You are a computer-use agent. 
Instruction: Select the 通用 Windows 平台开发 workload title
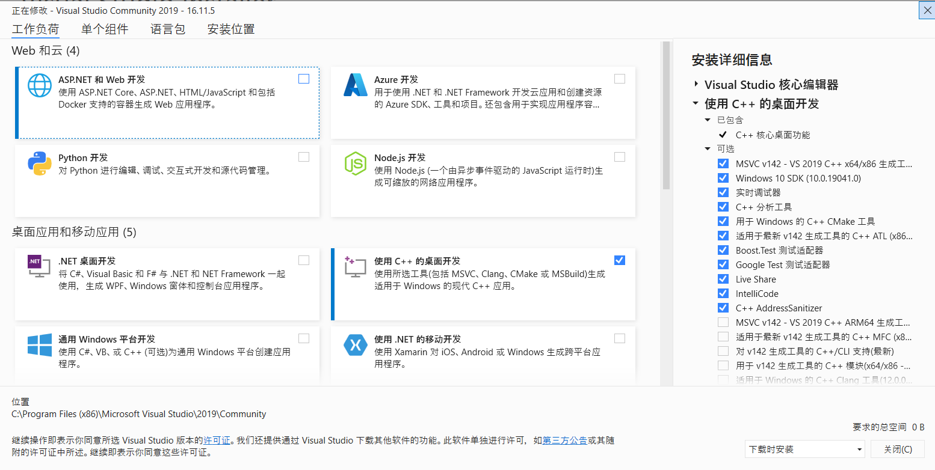(x=106, y=339)
